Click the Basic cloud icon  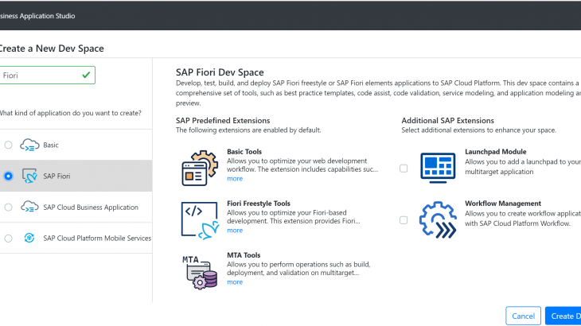29,145
